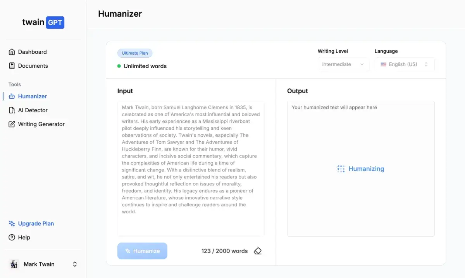The height and width of the screenshot is (278, 465).
Task: Click the Upgrade Plan link
Action: [x=36, y=223]
